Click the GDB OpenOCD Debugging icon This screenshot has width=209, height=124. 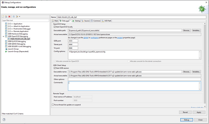[x=6, y=36]
